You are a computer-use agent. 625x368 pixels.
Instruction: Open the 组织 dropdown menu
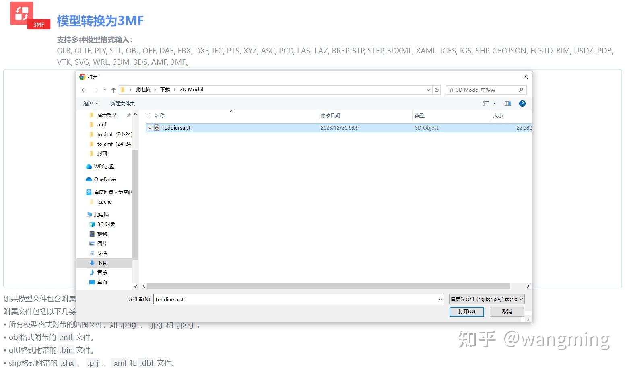[91, 103]
